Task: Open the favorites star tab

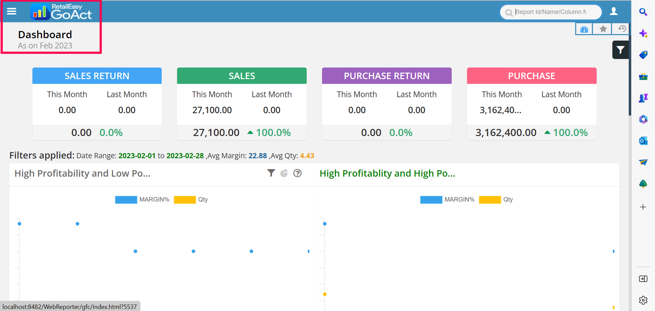Action: point(603,29)
